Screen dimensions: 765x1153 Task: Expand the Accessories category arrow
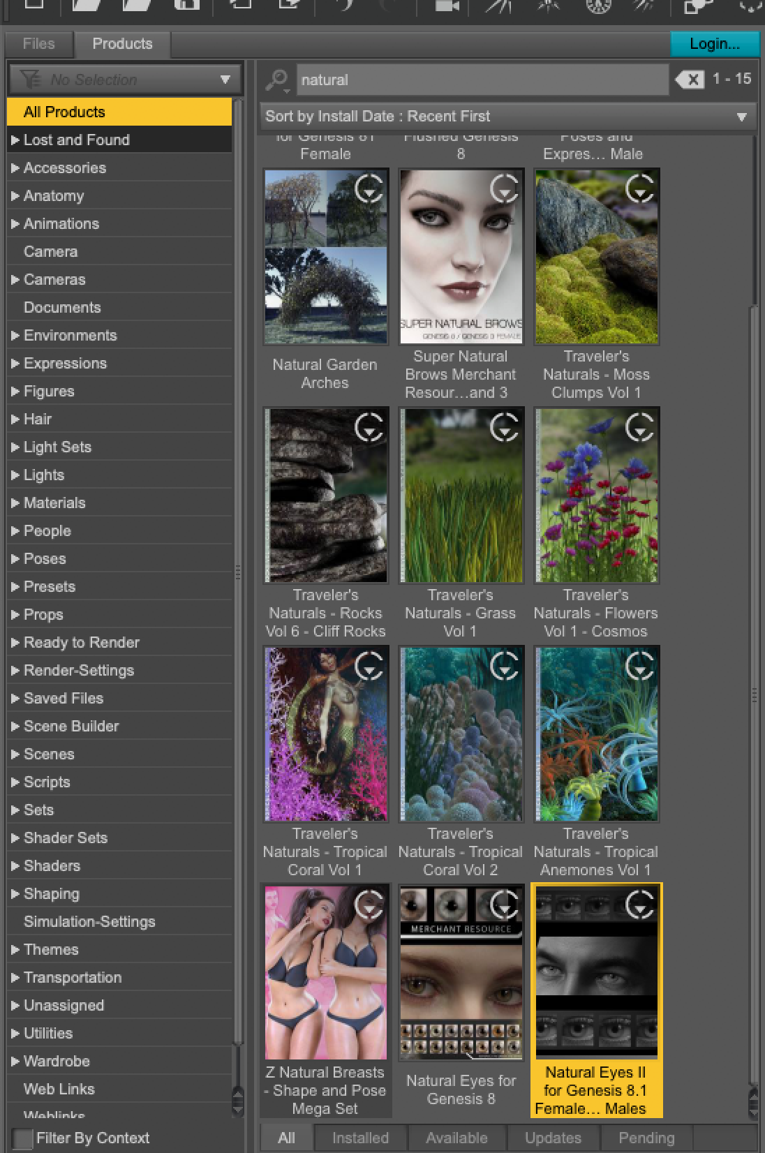[x=15, y=168]
